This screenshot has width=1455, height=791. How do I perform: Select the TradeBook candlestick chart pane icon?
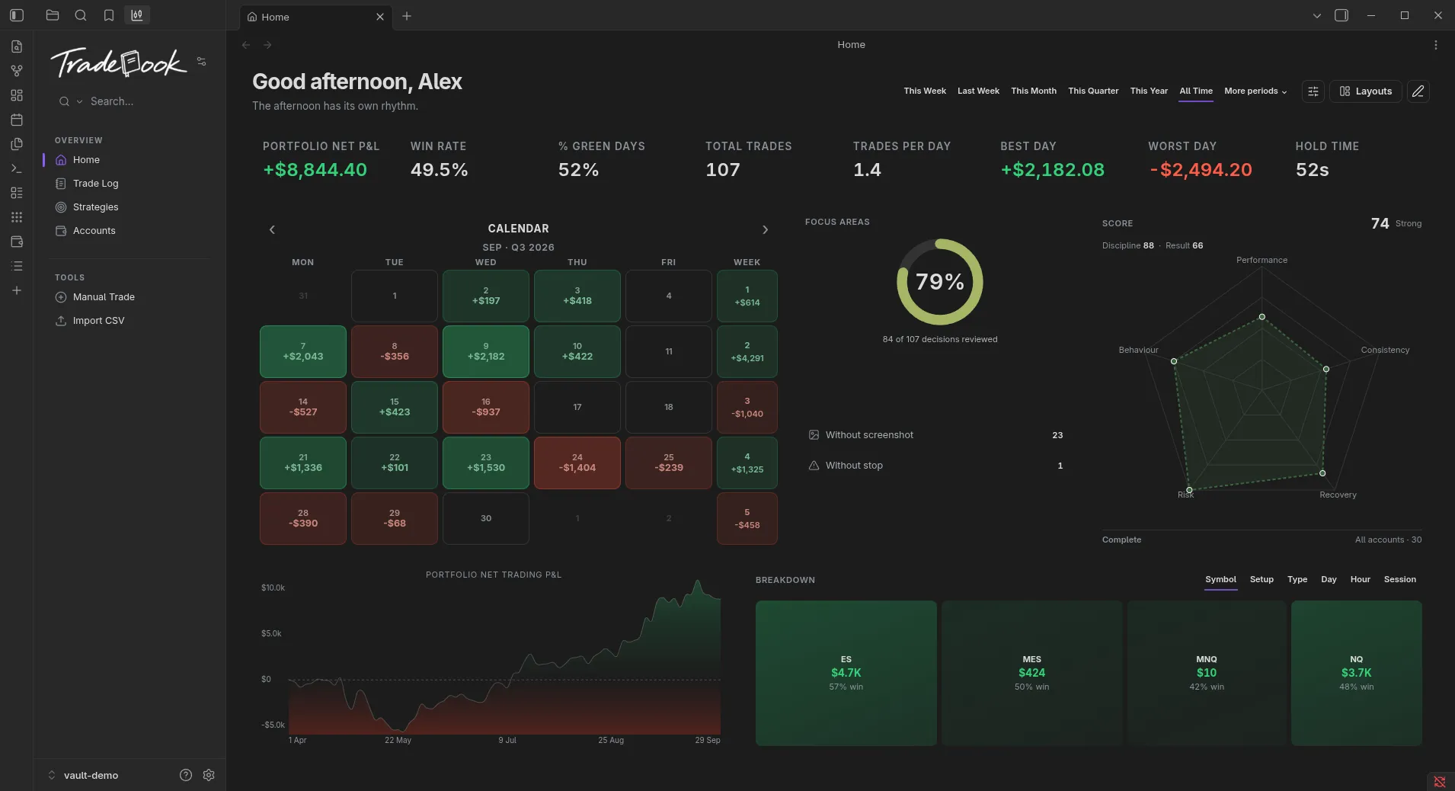point(137,15)
